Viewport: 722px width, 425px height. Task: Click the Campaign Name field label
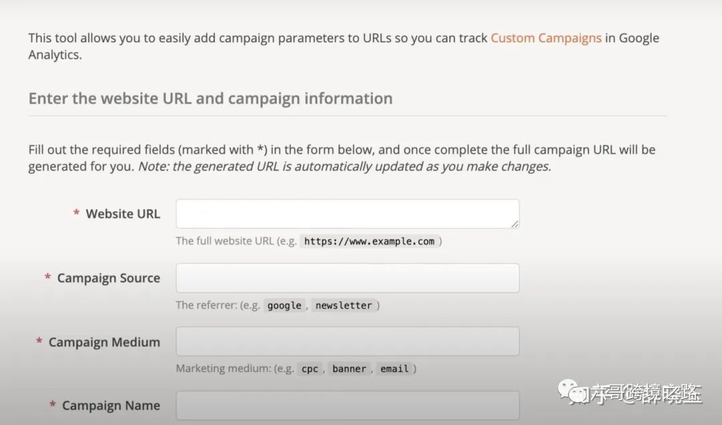pyautogui.click(x=111, y=406)
